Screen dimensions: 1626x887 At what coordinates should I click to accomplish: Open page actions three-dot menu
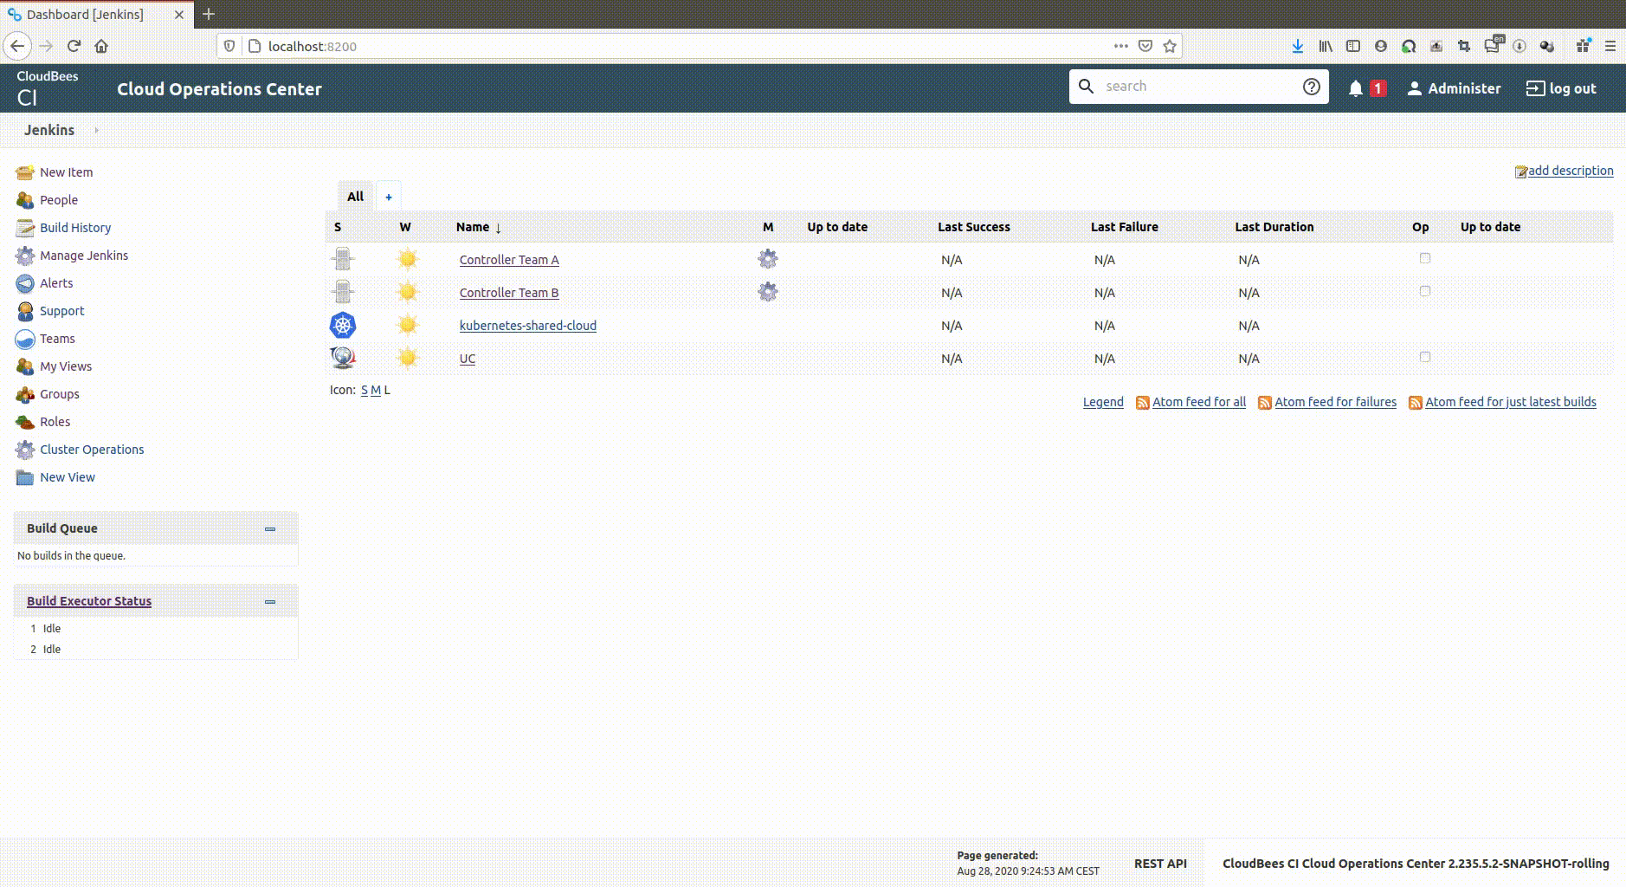(1121, 46)
